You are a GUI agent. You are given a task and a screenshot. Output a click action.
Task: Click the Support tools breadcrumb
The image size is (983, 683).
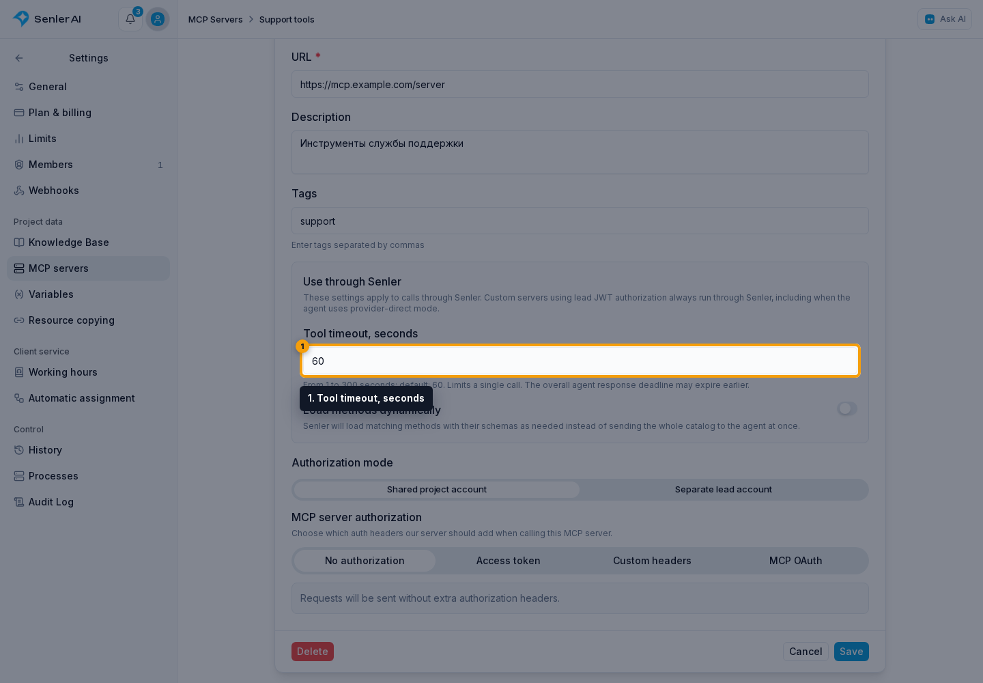coord(287,19)
